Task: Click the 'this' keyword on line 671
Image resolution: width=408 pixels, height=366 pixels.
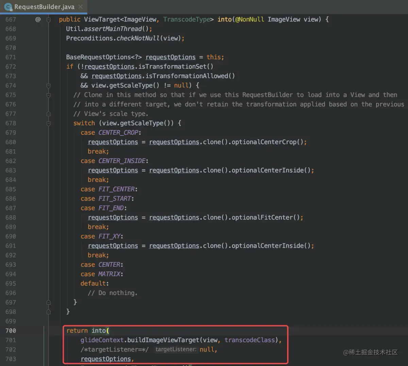Action: click(x=213, y=57)
